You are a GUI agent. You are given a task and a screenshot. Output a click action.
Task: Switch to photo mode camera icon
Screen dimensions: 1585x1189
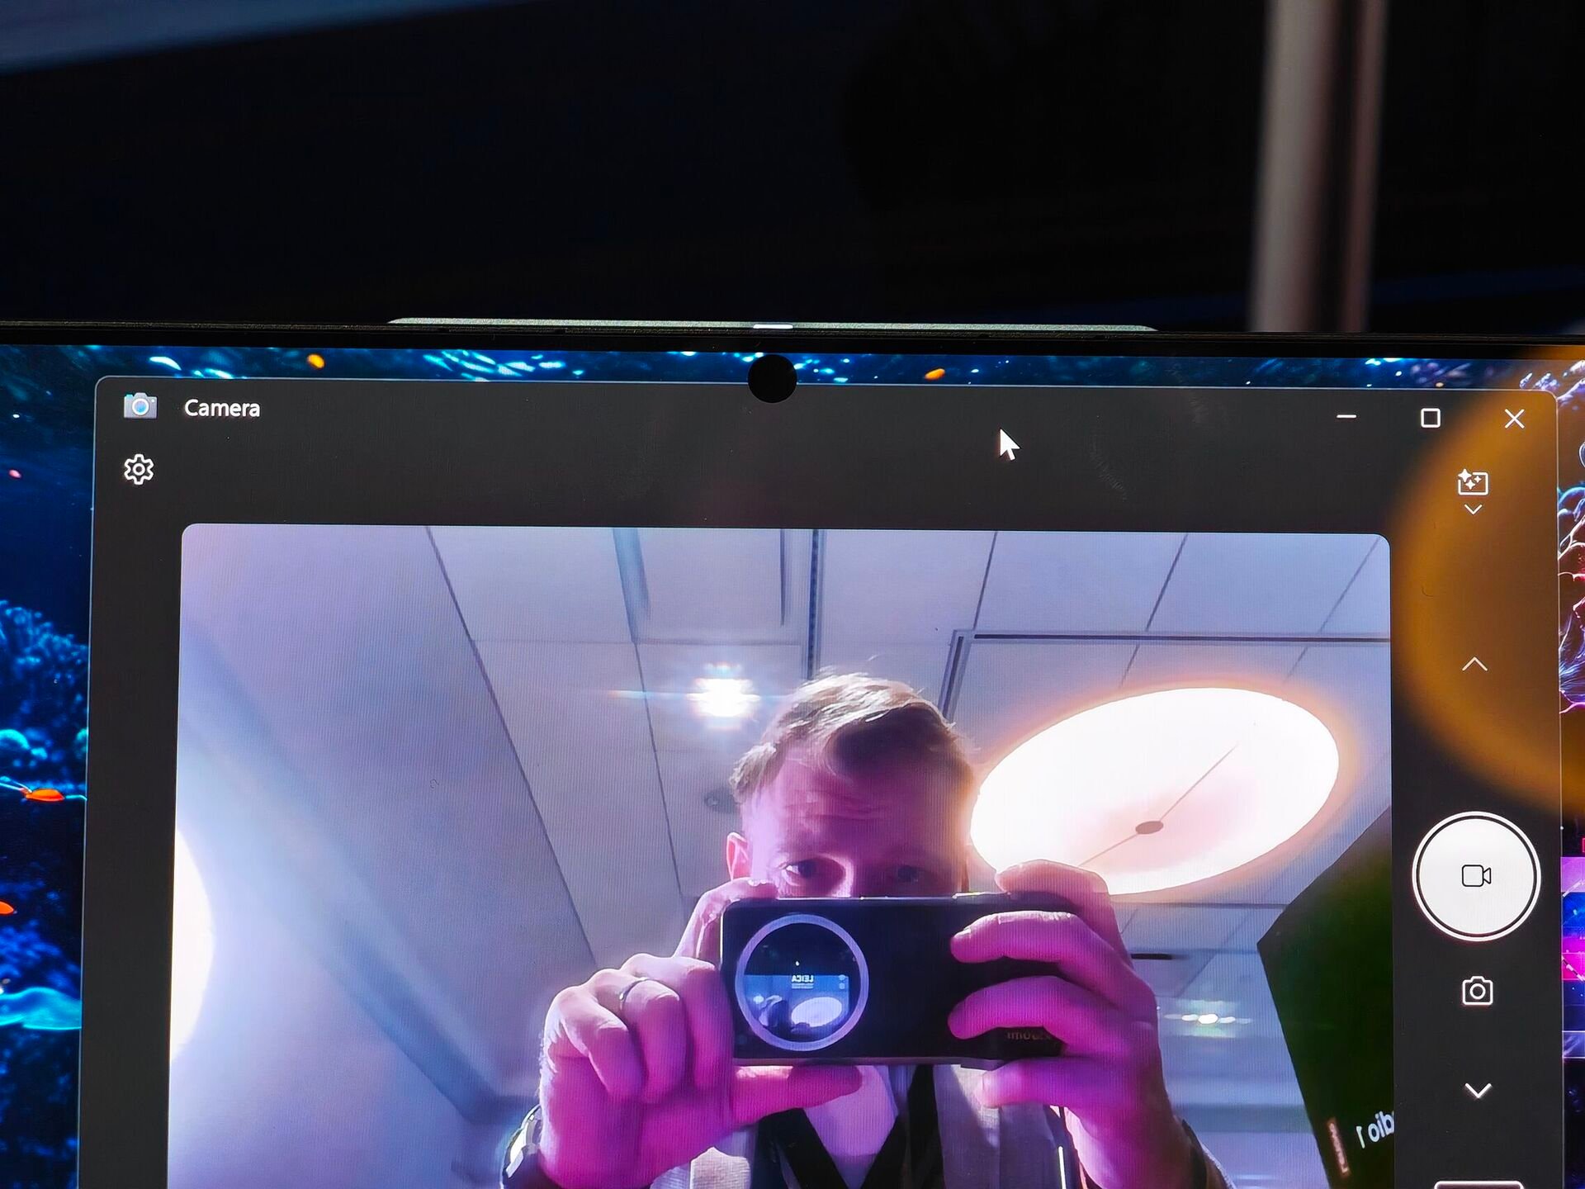point(1477,991)
